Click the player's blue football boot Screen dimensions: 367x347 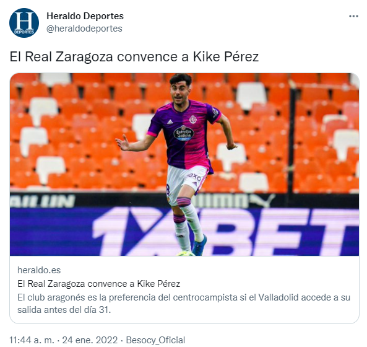[199, 245]
